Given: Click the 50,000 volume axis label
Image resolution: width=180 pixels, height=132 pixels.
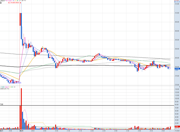Looking at the screenshot, I should click(x=177, y=114).
